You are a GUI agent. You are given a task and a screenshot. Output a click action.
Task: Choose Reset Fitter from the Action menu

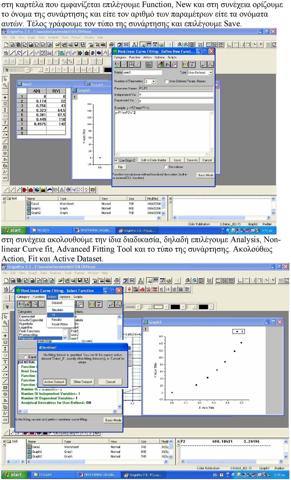pyautogui.click(x=61, y=324)
